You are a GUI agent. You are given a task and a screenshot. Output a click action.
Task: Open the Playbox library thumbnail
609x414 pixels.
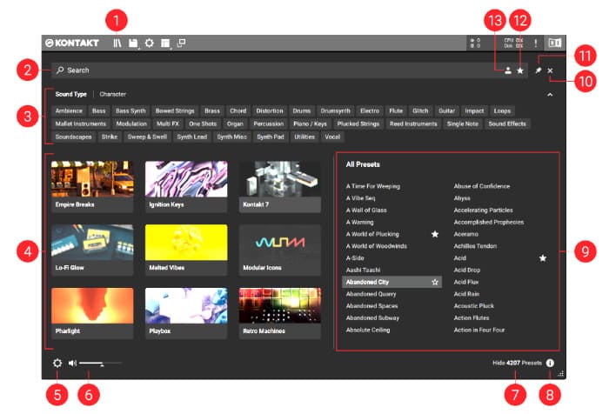186,313
